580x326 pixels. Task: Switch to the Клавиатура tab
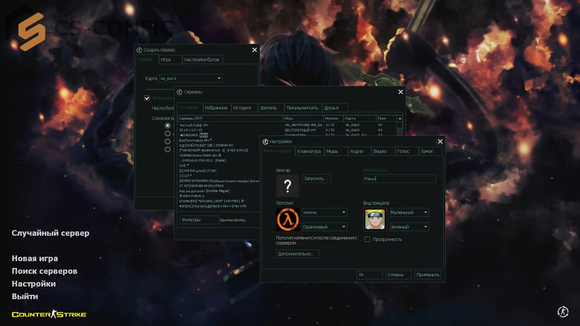pyautogui.click(x=309, y=151)
